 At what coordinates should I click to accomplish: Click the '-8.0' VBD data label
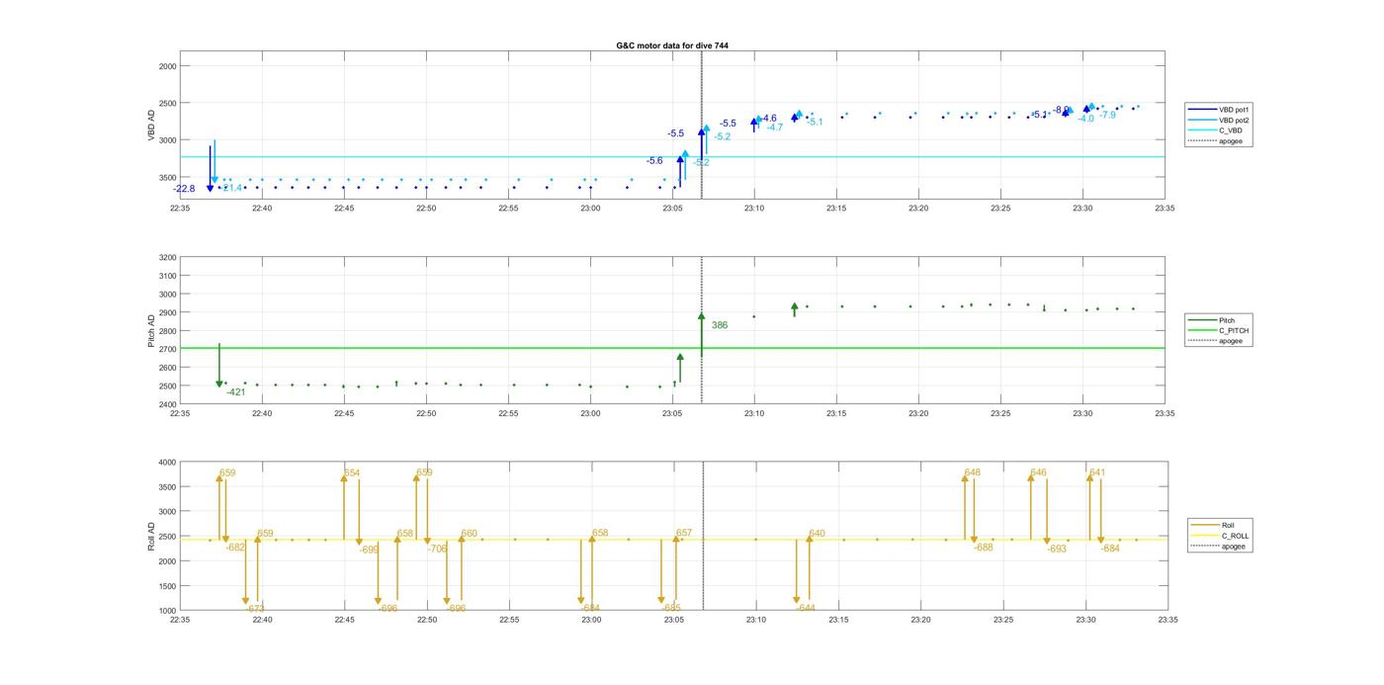pos(1062,110)
